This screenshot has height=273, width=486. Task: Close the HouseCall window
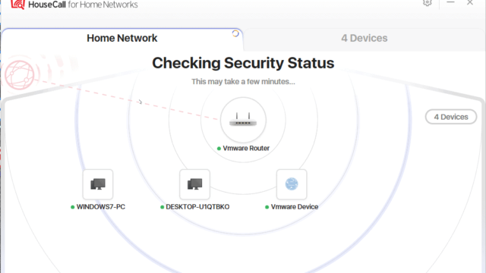pos(470,2)
